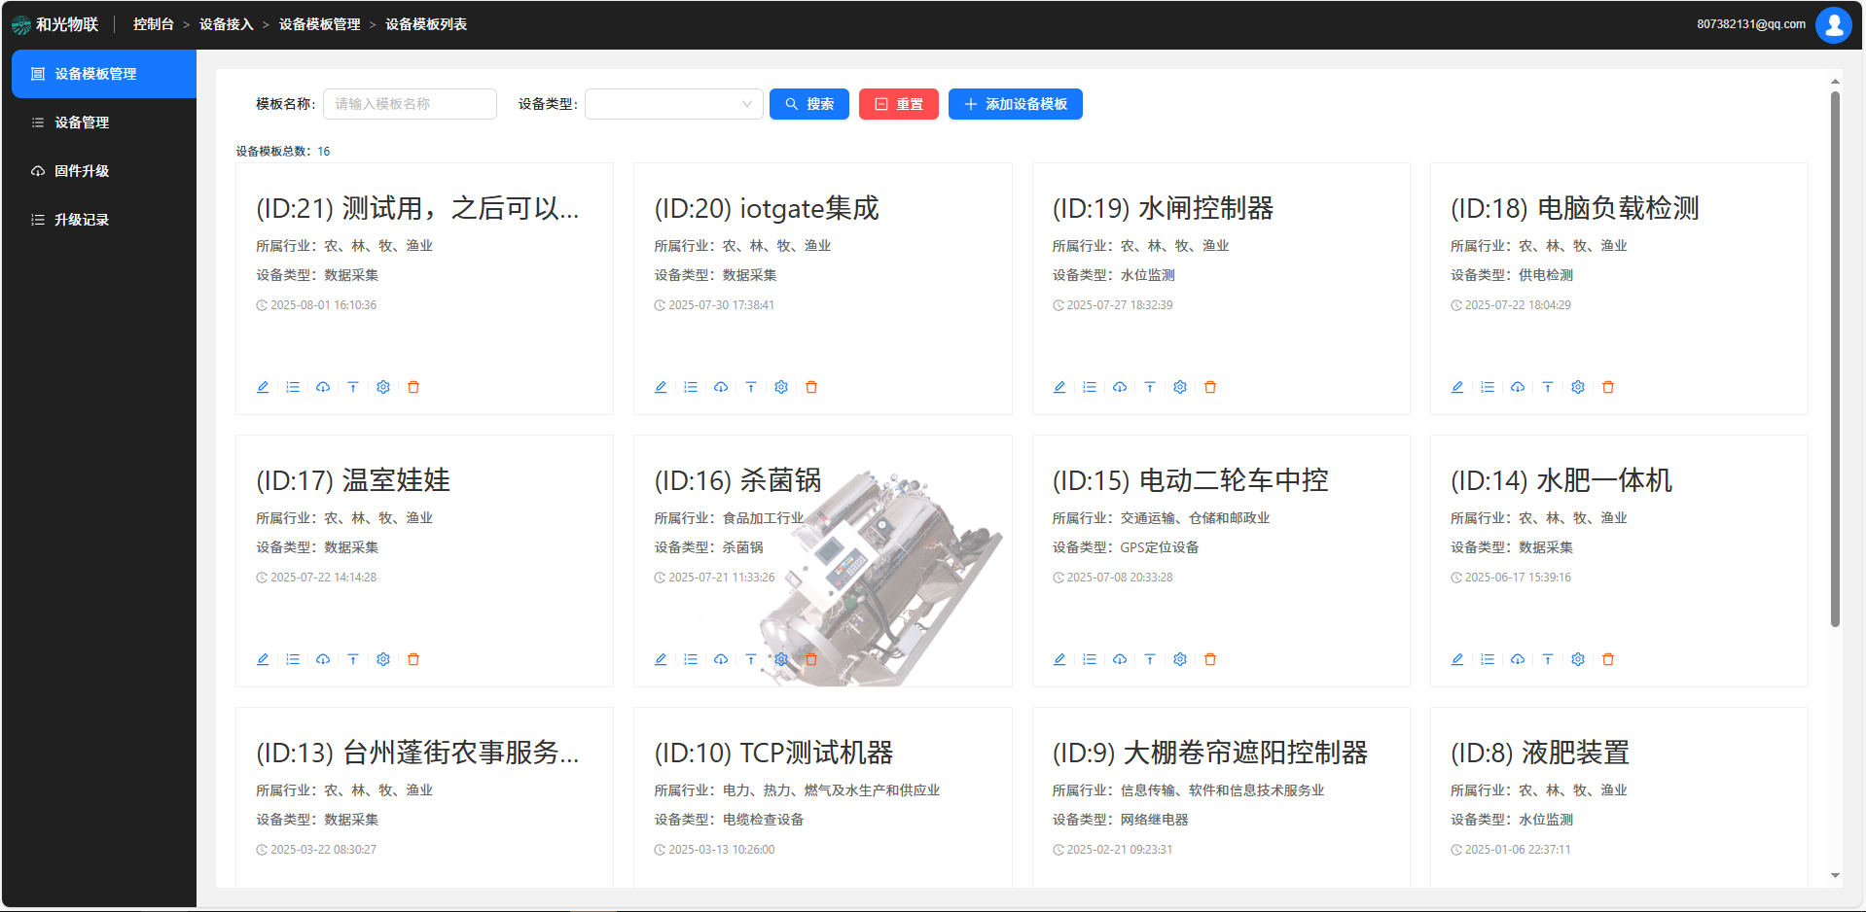Click the 搜索 button
This screenshot has width=1866, height=912.
(809, 104)
